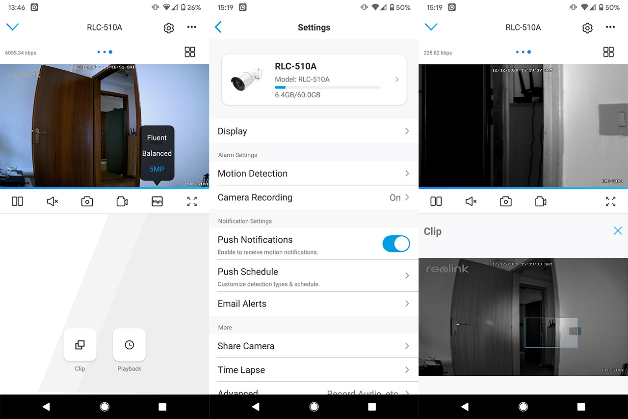Close the Clip panel
Viewport: 628px width, 419px height.
click(618, 231)
